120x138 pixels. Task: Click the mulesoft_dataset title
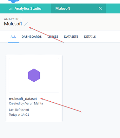[23, 99]
